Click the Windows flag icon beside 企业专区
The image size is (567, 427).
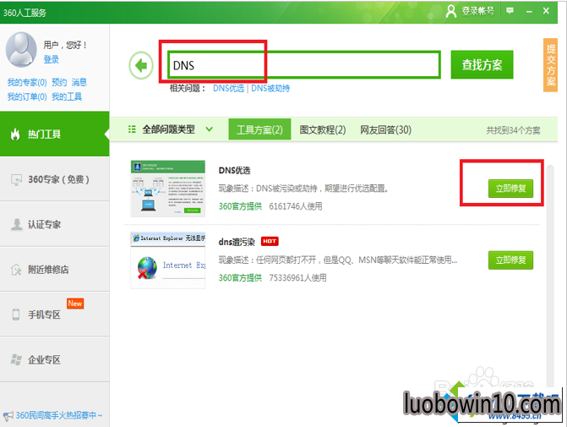16,359
